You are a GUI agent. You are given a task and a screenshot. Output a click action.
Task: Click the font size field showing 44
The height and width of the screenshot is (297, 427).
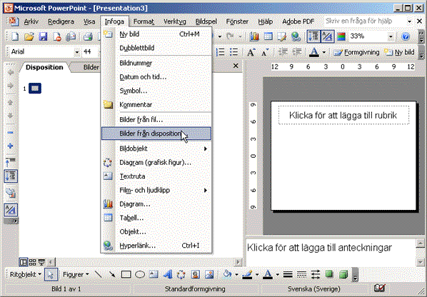[x=89, y=51]
